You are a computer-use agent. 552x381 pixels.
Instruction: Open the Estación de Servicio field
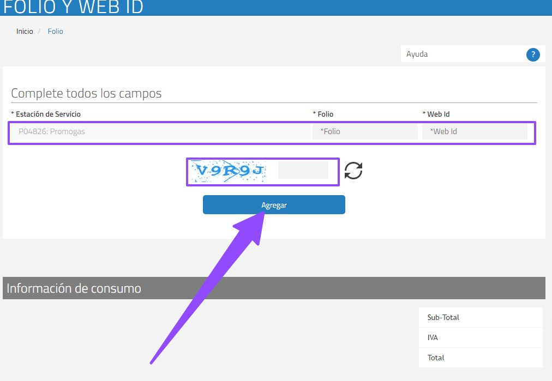(x=159, y=131)
